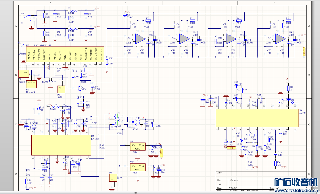Image resolution: width=320 pixels, height=194 pixels.
Task: Click the R30 5.1K resistor
Action: coord(99,146)
